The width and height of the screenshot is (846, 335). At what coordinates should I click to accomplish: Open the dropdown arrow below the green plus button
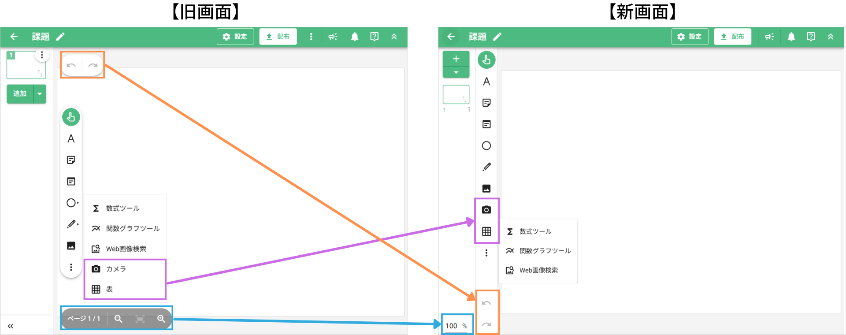pos(456,72)
